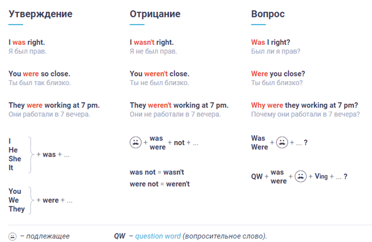Click the pronoun "We" in the list
Viewport: 372px width, 242px height.
click(x=14, y=200)
